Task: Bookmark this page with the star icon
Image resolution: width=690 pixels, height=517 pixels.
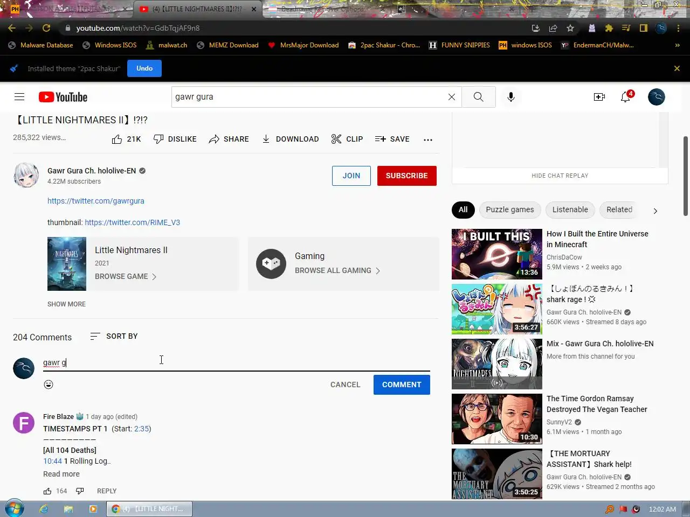Action: tap(570, 28)
